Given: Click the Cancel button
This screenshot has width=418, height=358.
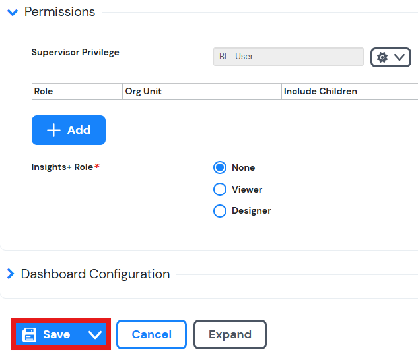Looking at the screenshot, I should 151,334.
